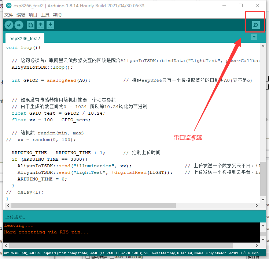269x259 pixels.
Task: Click the send("illumination", xx) line
Action: pyautogui.click(x=74, y=166)
